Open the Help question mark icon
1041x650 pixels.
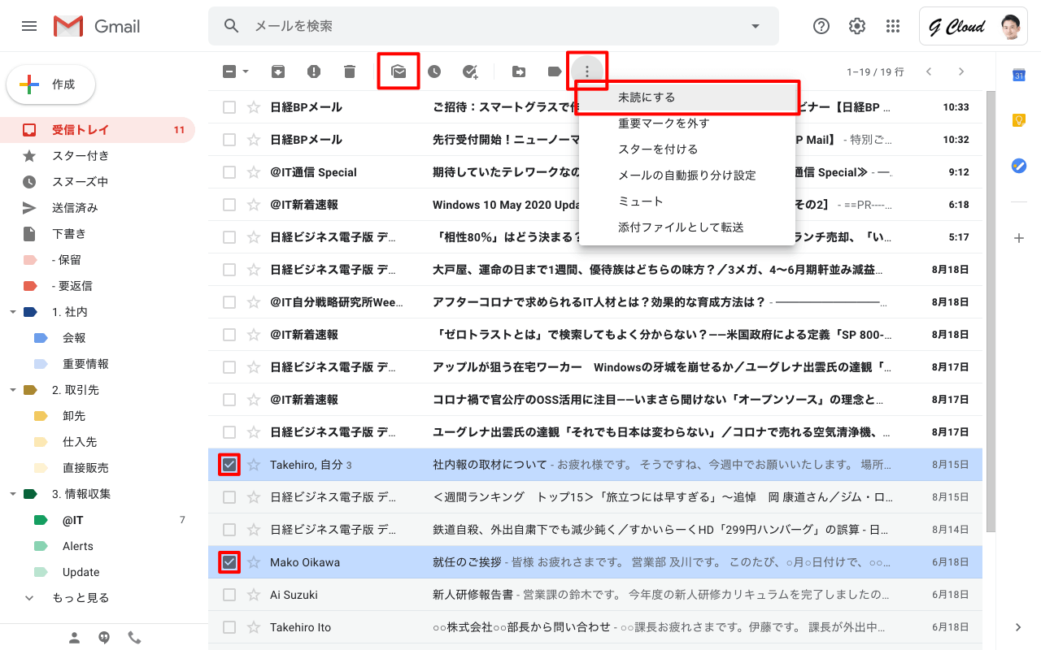coord(821,26)
